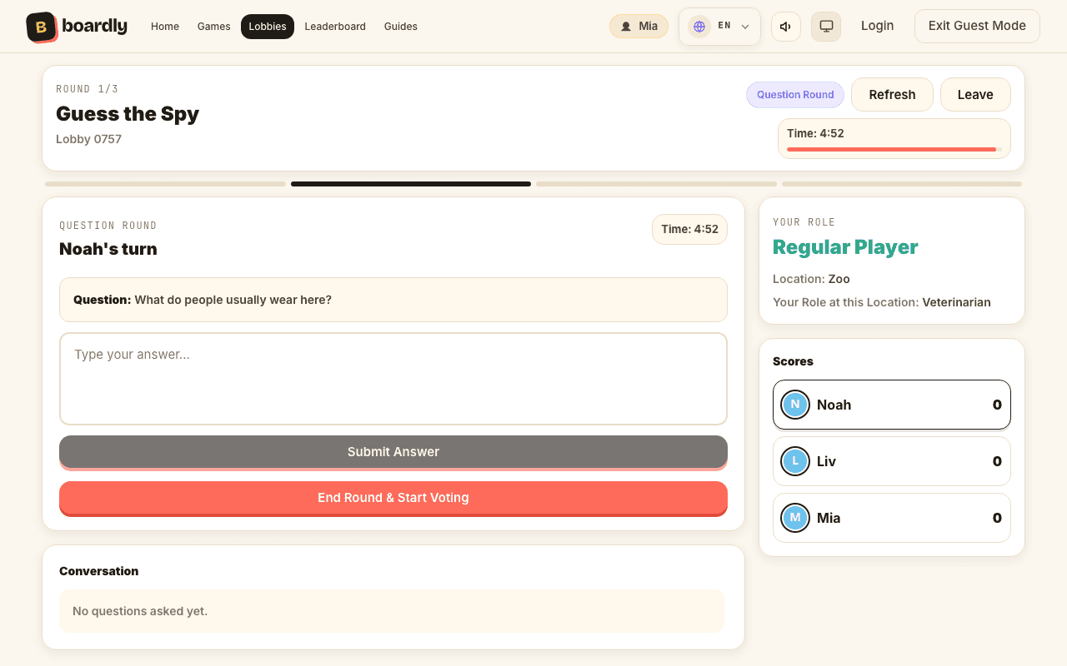Open the Guides page

click(401, 27)
